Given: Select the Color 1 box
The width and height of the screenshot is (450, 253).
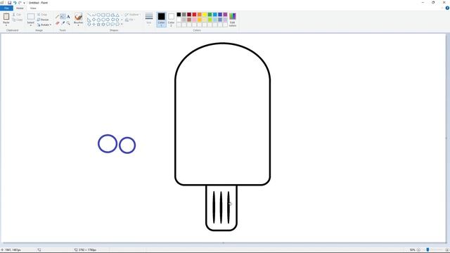Looking at the screenshot, I should click(x=161, y=20).
